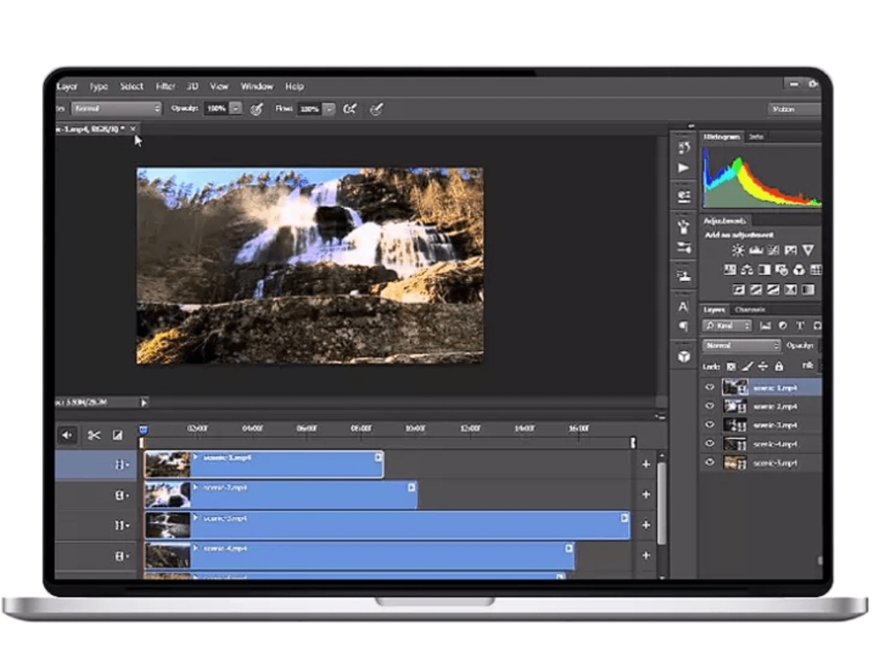The height and width of the screenshot is (671, 895).
Task: Click the blue timeline playhead marker
Action: [143, 429]
